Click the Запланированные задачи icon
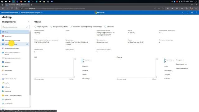This screenshot has width=199, height=112. (3, 49)
